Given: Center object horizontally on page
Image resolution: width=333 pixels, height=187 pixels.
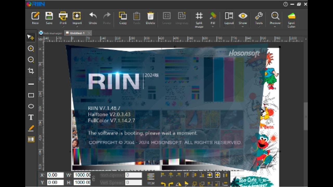Looking at the screenshot, I should tap(210, 175).
